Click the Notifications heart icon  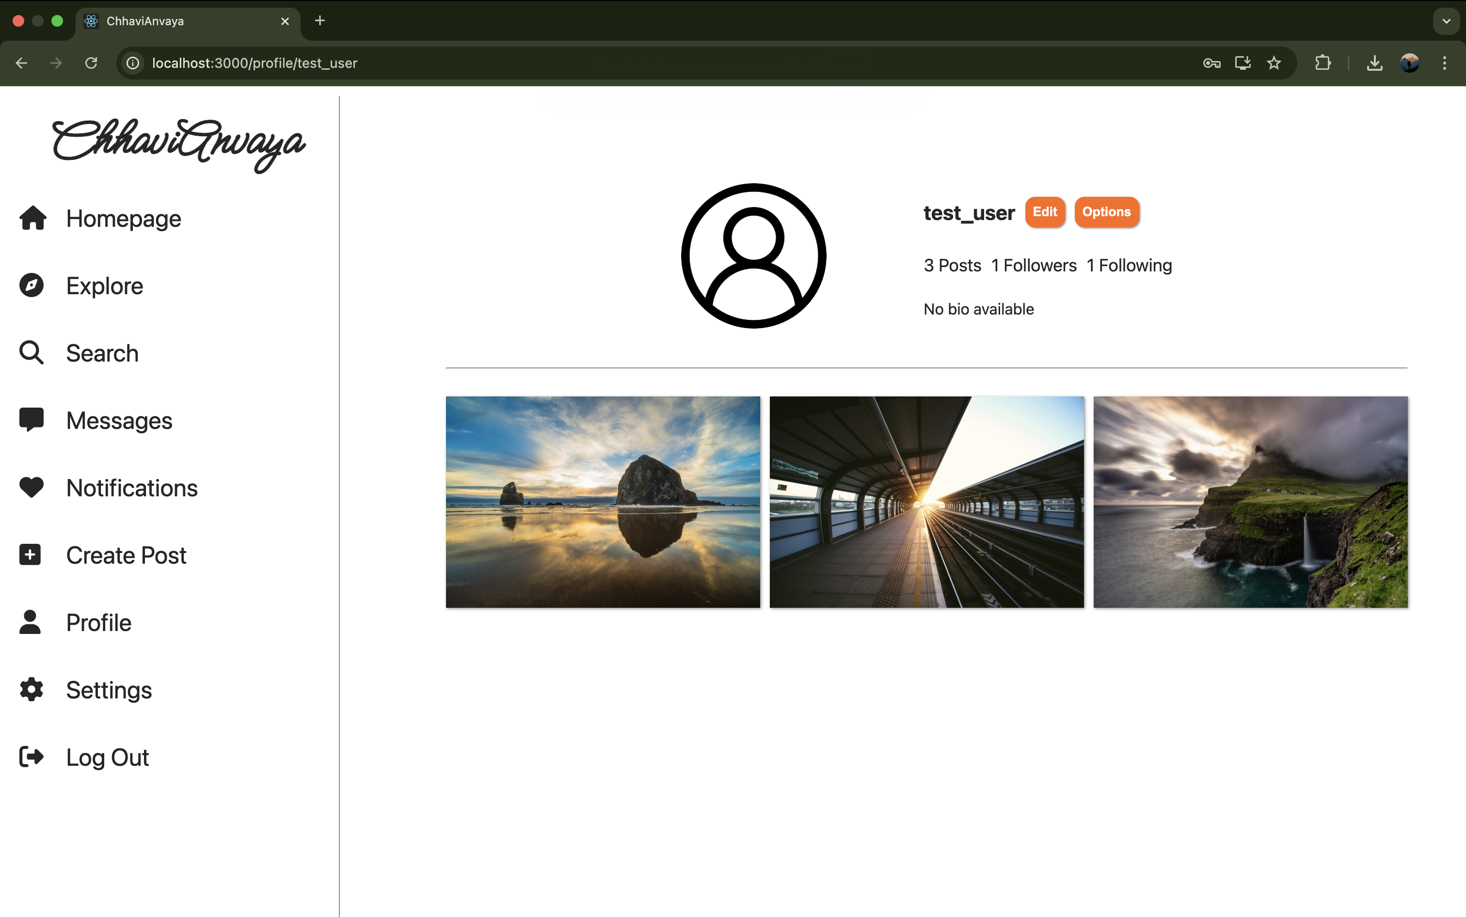(x=32, y=487)
